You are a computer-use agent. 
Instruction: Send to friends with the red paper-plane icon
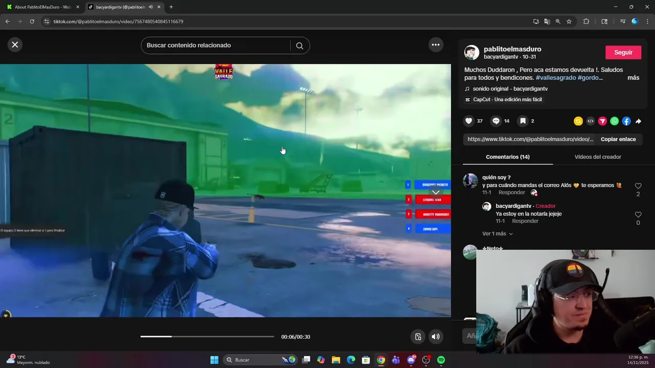pos(602,121)
